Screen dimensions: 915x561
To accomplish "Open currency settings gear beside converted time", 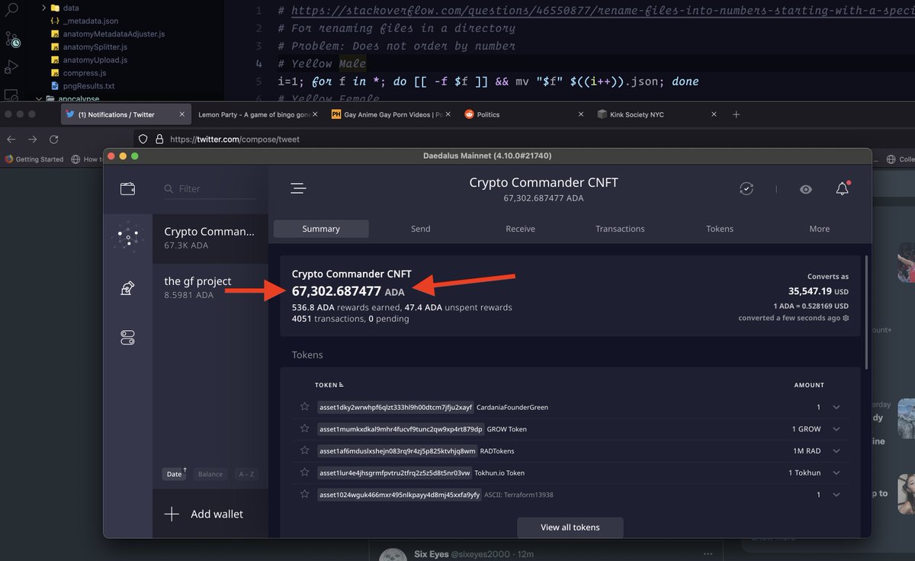I will click(846, 318).
